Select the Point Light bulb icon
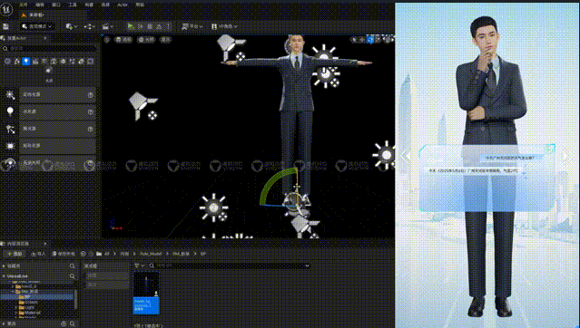The height and width of the screenshot is (328, 580). point(10,111)
